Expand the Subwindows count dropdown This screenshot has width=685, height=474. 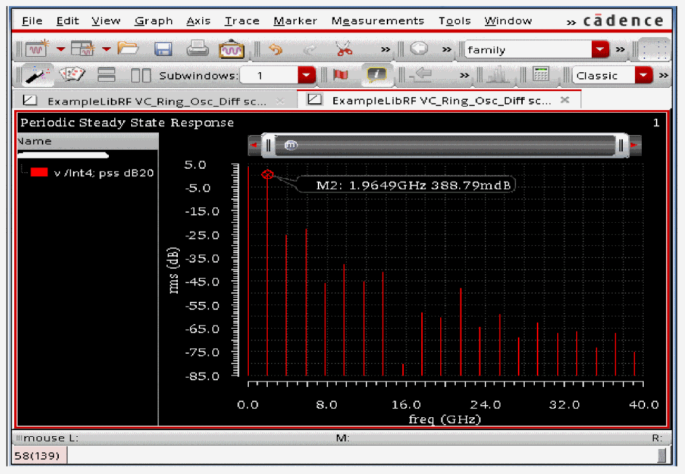[x=306, y=75]
